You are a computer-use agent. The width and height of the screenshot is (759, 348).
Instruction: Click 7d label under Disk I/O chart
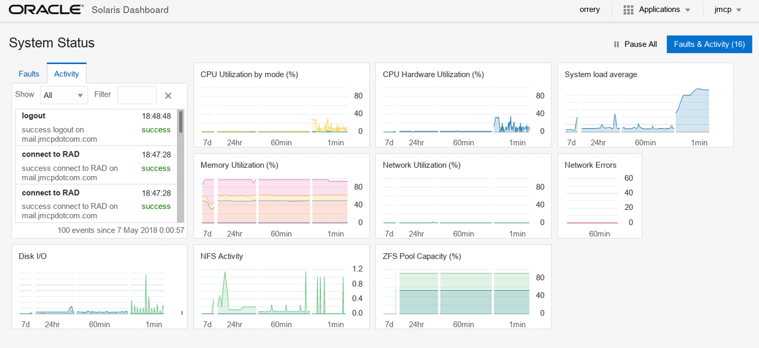click(x=25, y=324)
